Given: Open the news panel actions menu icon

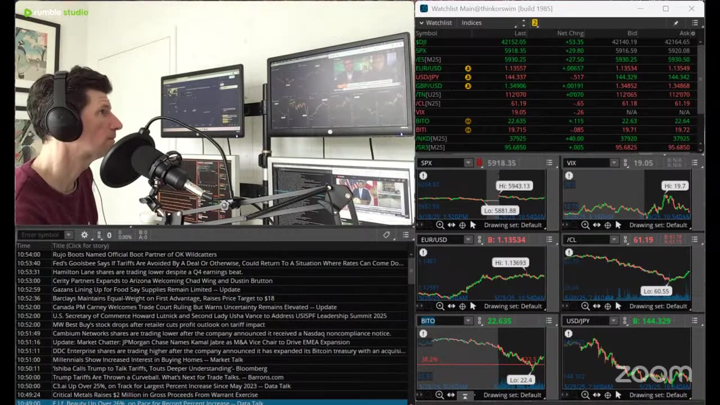Looking at the screenshot, I should click(406, 235).
